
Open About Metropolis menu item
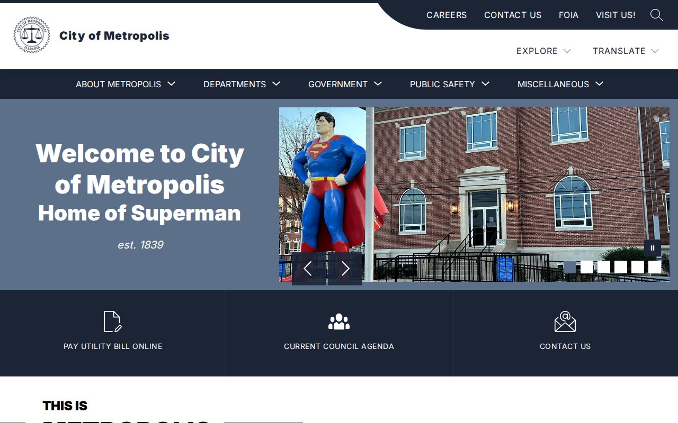(x=119, y=84)
